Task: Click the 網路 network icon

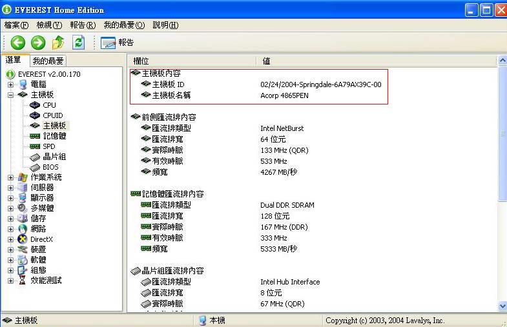Action: tap(23, 229)
